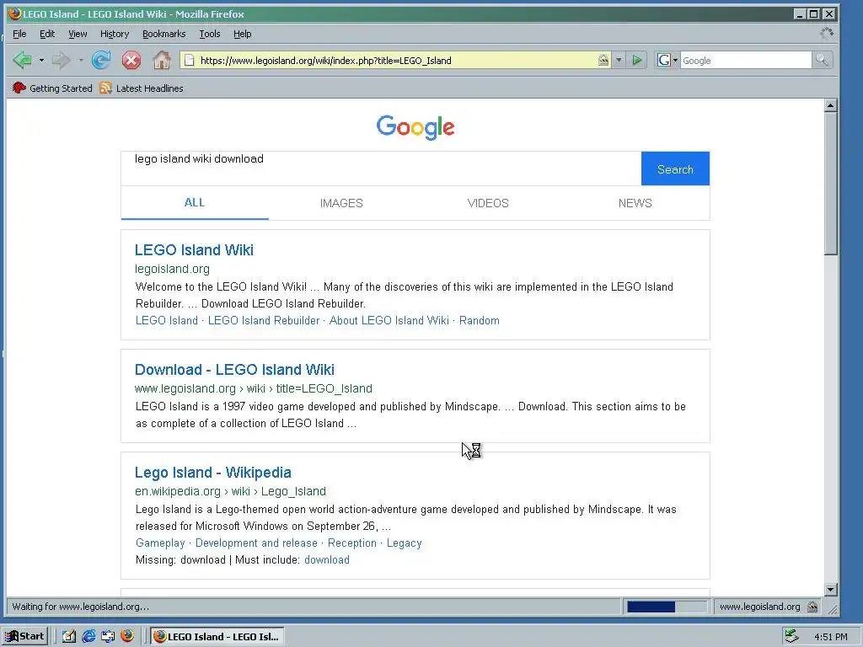Image resolution: width=863 pixels, height=647 pixels.
Task: Open the Lego Island - Wikipedia result
Action: point(213,473)
